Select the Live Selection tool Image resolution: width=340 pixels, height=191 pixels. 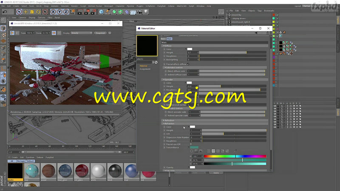click(19, 12)
